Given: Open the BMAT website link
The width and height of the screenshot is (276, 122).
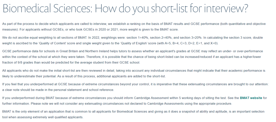Looking at the screenshot, I should click(251, 98).
